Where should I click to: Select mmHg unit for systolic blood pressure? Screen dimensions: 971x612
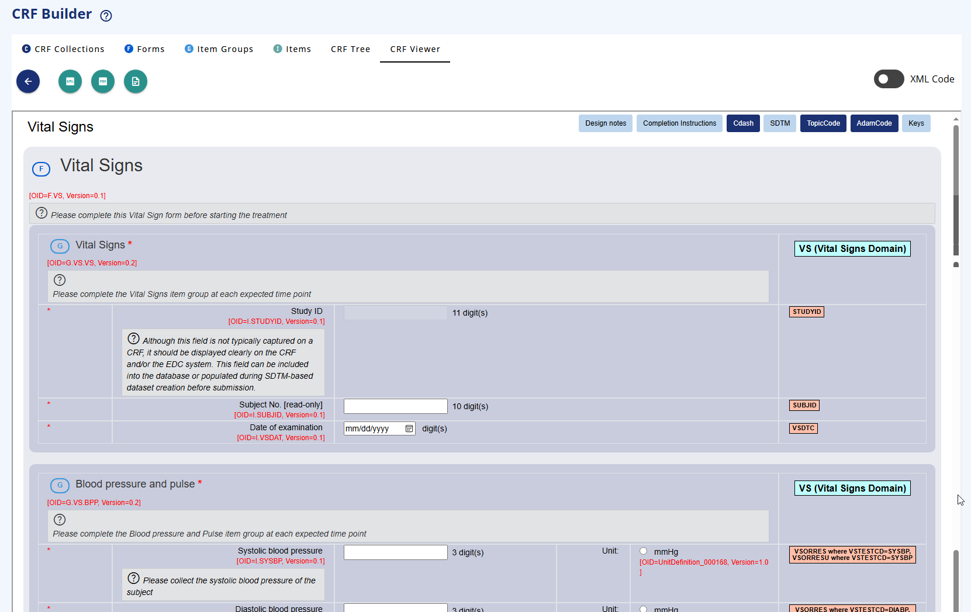643,551
